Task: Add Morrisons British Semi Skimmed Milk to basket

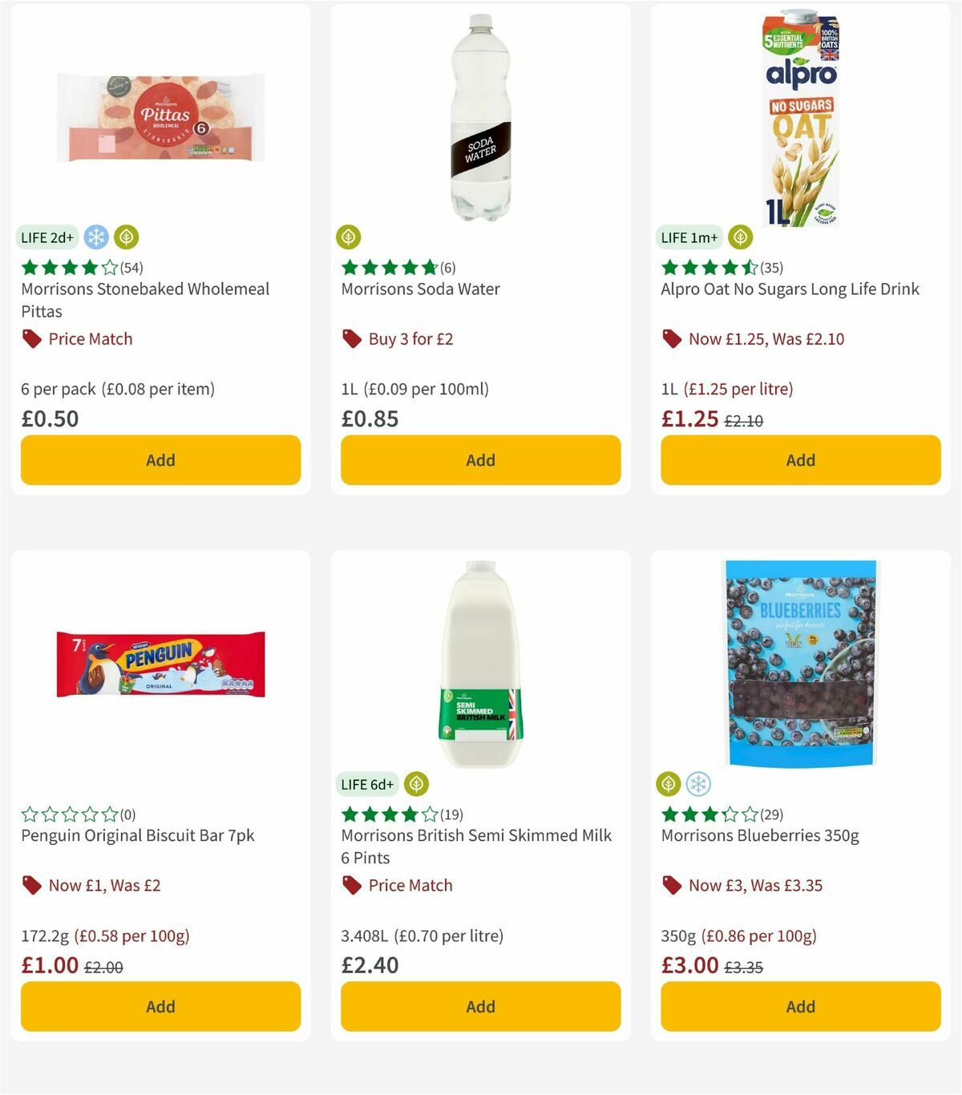Action: tap(479, 1006)
